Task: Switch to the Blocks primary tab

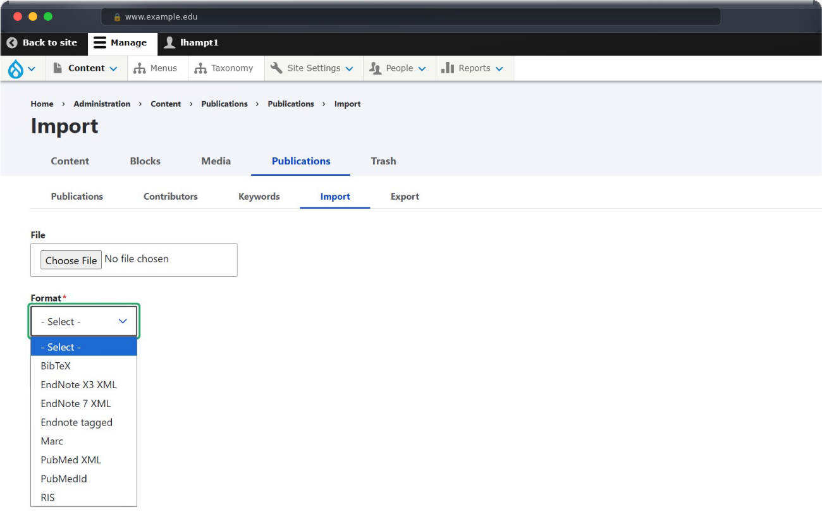Action: (x=145, y=161)
